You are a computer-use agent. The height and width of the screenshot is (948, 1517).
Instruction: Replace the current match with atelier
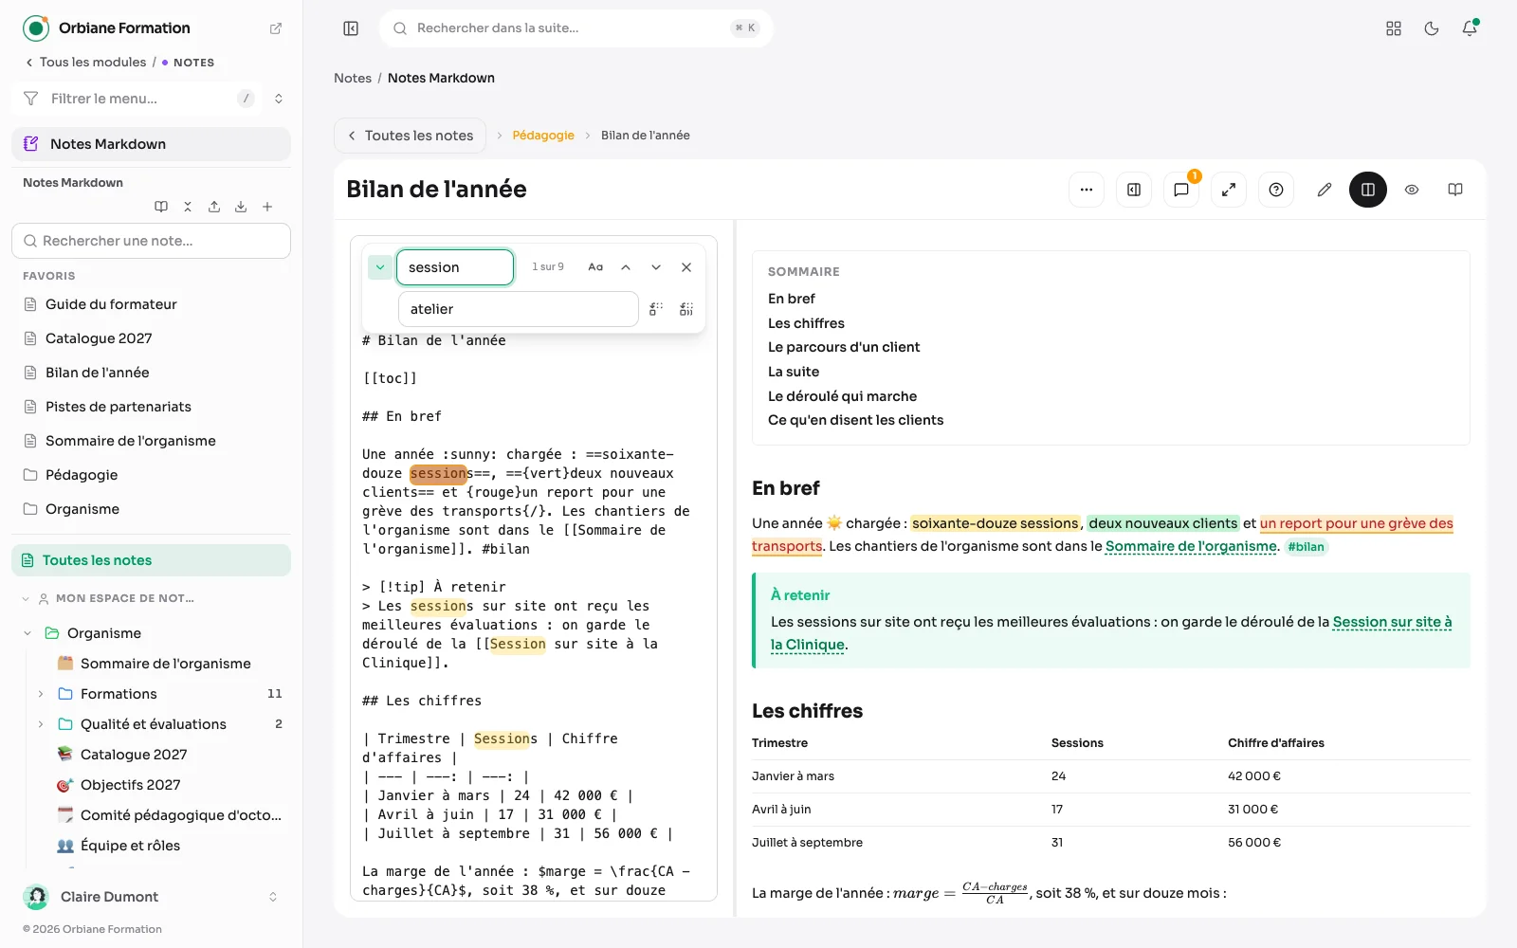tap(656, 309)
